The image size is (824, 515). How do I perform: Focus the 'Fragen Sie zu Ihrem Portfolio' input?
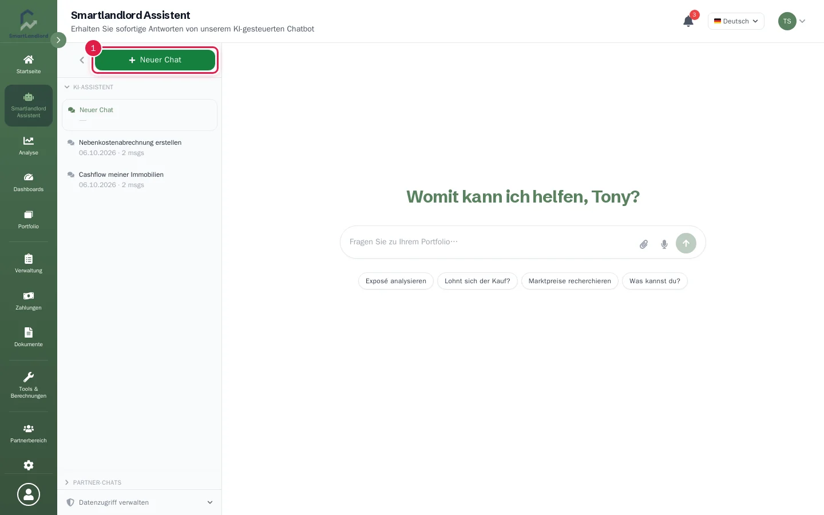489,242
